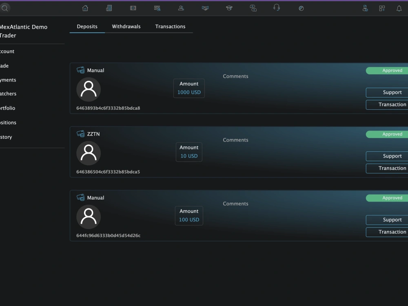Click Transaction on the 100 USD deposit
The width and height of the screenshot is (408, 306).
pos(387,232)
